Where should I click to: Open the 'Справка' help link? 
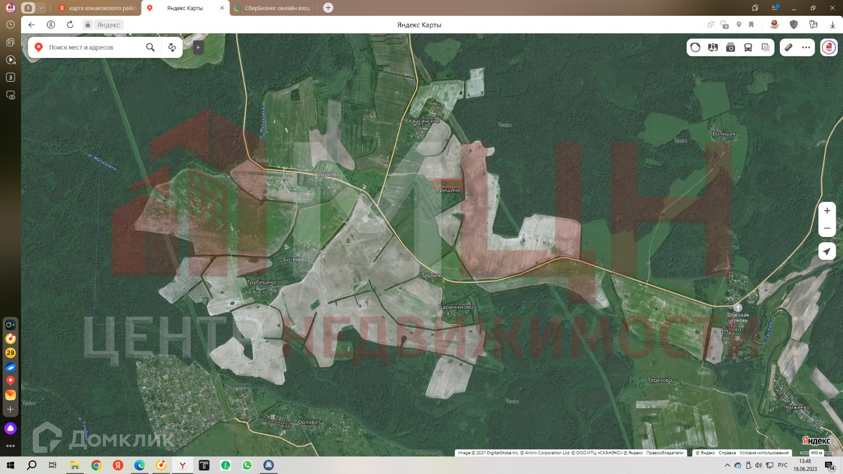pyautogui.click(x=727, y=453)
